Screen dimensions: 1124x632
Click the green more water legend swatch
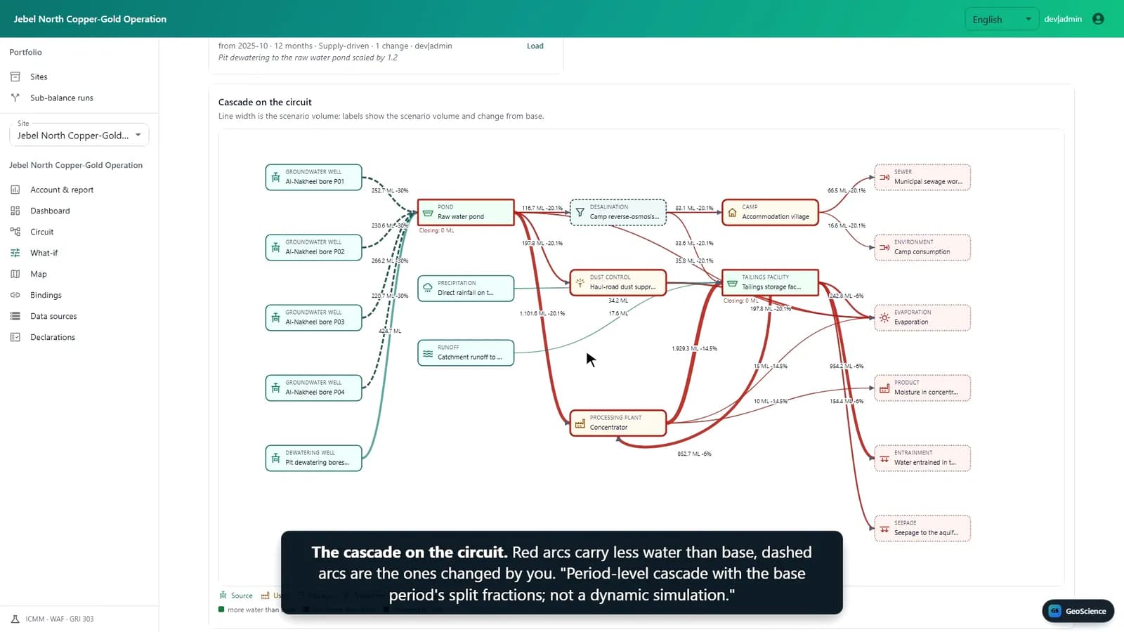[221, 610]
